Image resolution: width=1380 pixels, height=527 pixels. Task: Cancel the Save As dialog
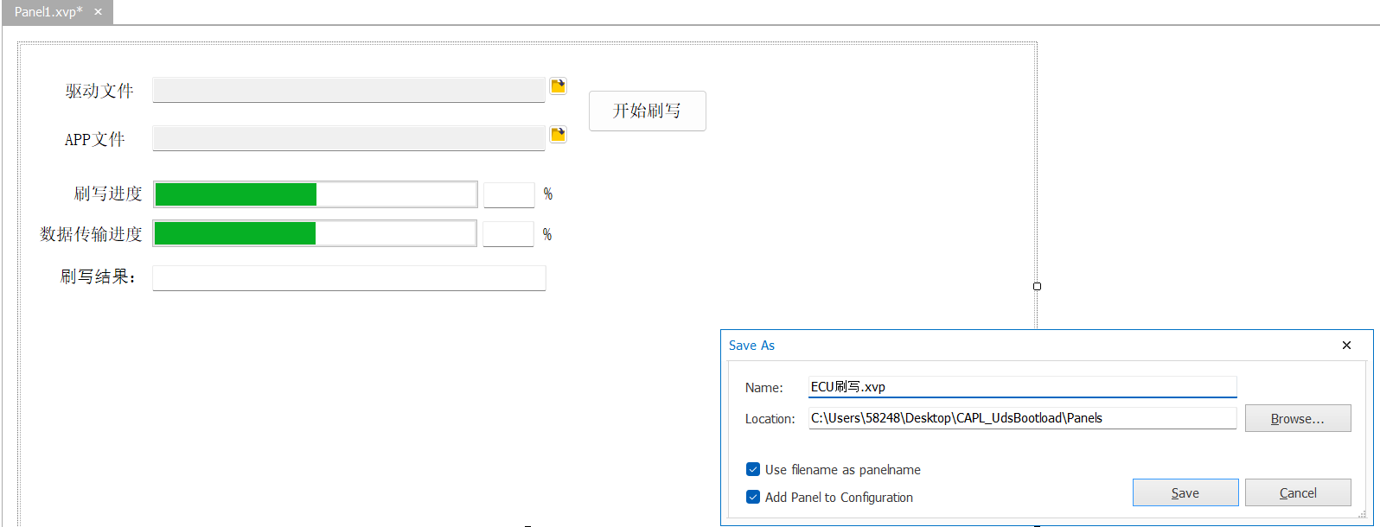pos(1298,492)
